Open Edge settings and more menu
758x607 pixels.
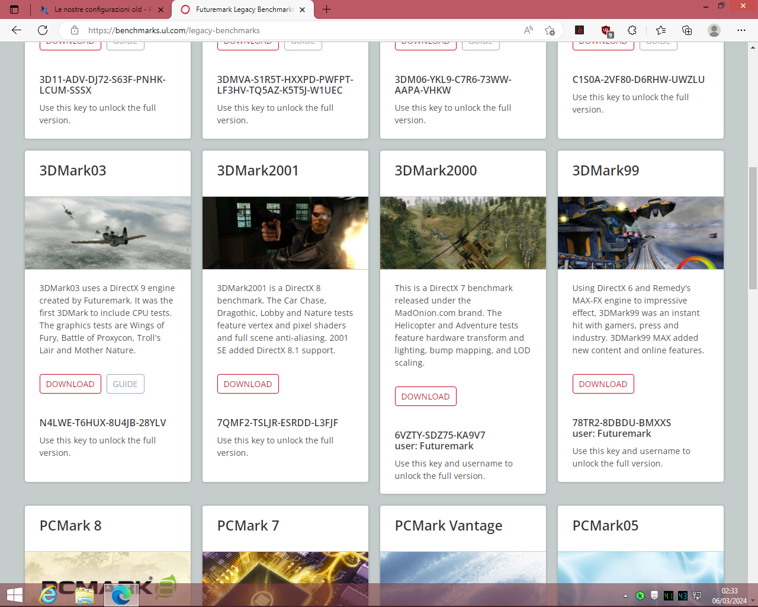click(x=741, y=30)
